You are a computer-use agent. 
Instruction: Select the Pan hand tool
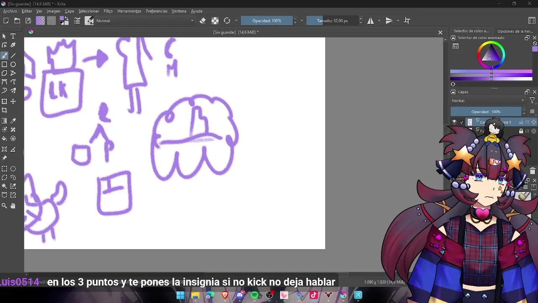coord(13,206)
